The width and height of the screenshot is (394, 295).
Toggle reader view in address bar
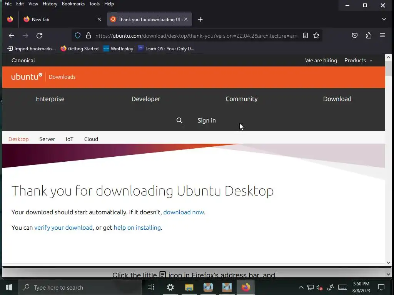tap(305, 36)
